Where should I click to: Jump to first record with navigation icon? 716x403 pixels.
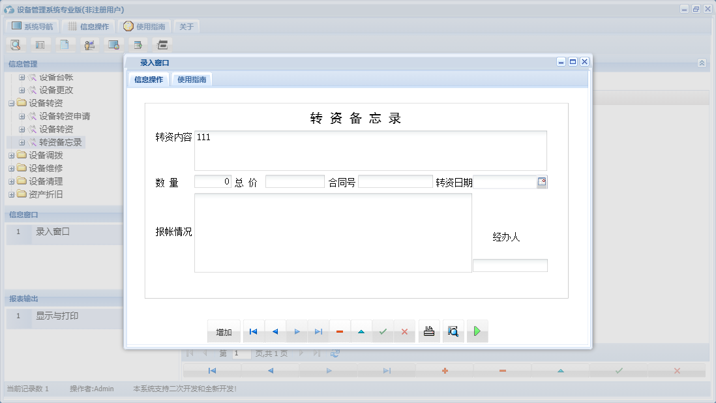(253, 331)
